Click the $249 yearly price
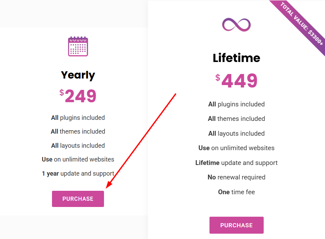 click(78, 96)
